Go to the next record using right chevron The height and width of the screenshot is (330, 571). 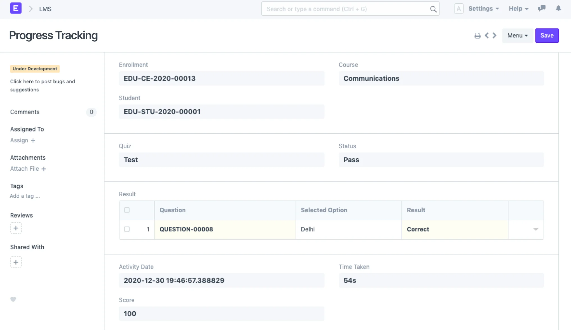[x=494, y=35]
